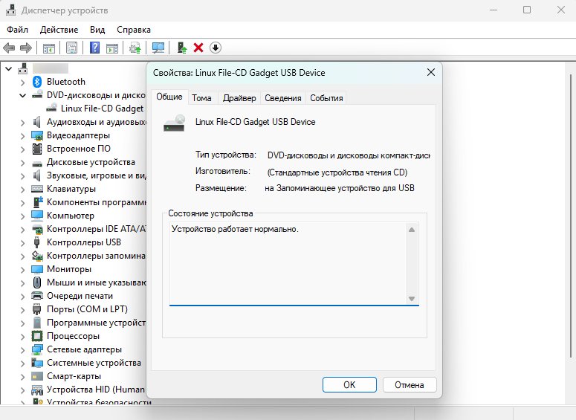Viewport: 576px width, 420px height.
Task: Click Show/Hide console tree toolbar icon
Action: (x=49, y=48)
